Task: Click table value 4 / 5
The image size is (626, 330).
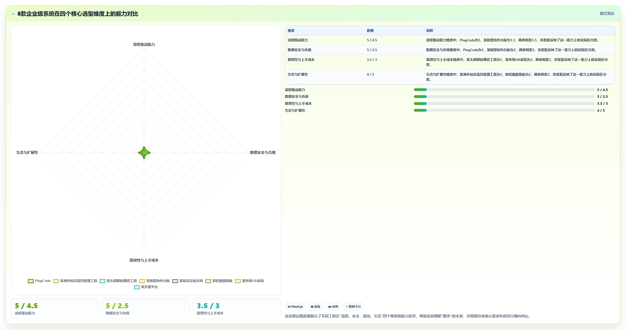Action: (370, 75)
